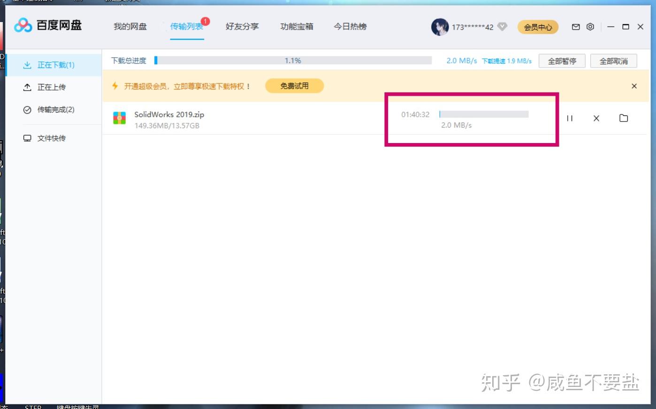Click the remaining time 01:40:32
656x409 pixels.
tap(415, 114)
